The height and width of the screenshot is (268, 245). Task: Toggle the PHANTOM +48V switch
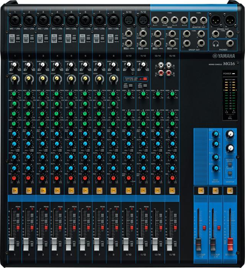[x=145, y=79]
